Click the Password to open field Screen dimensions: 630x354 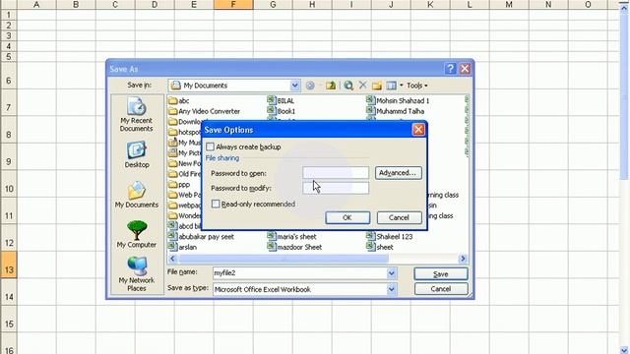(x=336, y=173)
